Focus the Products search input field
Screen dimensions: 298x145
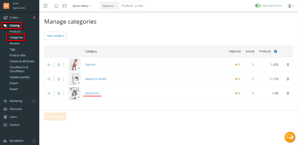click(x=133, y=6)
